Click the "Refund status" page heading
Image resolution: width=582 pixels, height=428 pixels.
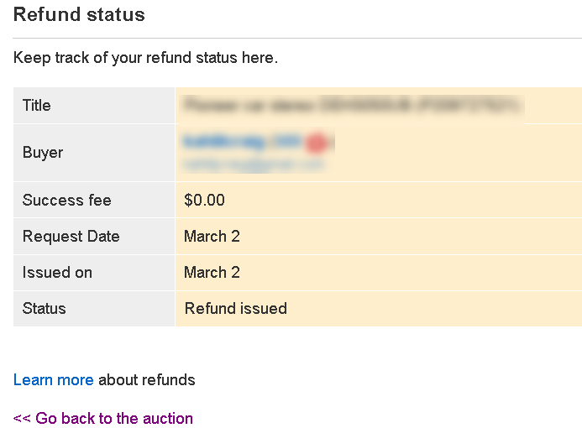click(79, 14)
